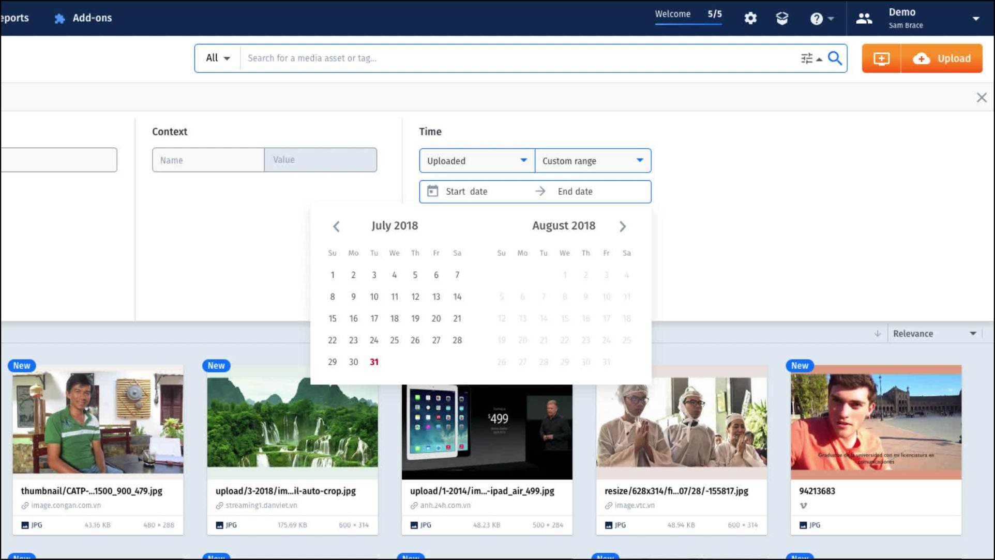This screenshot has height=560, width=995.
Task: Click the Upload button
Action: [942, 58]
